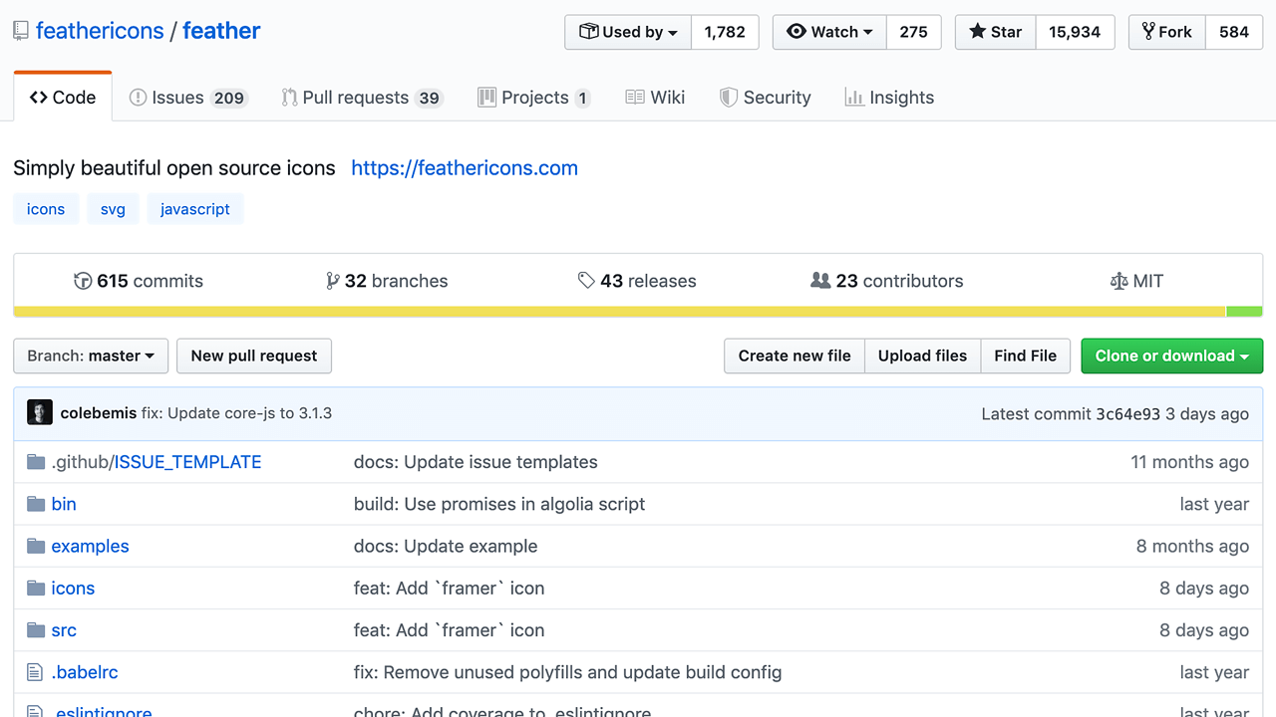Star the feather repository

point(995,32)
